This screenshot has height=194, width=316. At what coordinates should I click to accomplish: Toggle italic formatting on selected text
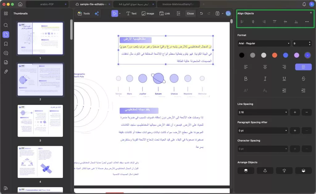pos(265,79)
